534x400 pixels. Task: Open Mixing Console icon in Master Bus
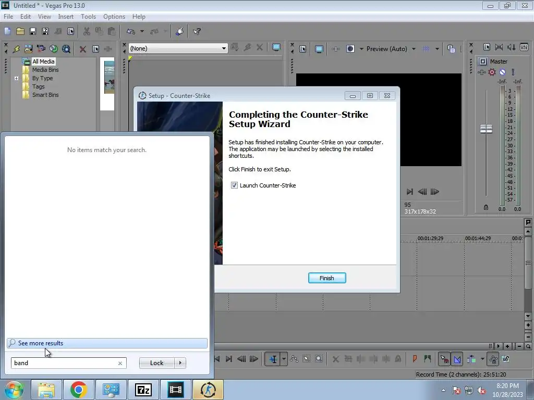tap(524, 47)
